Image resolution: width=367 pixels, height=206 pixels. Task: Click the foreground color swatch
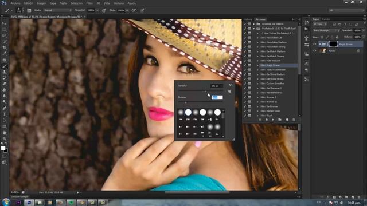[x=3, y=148]
